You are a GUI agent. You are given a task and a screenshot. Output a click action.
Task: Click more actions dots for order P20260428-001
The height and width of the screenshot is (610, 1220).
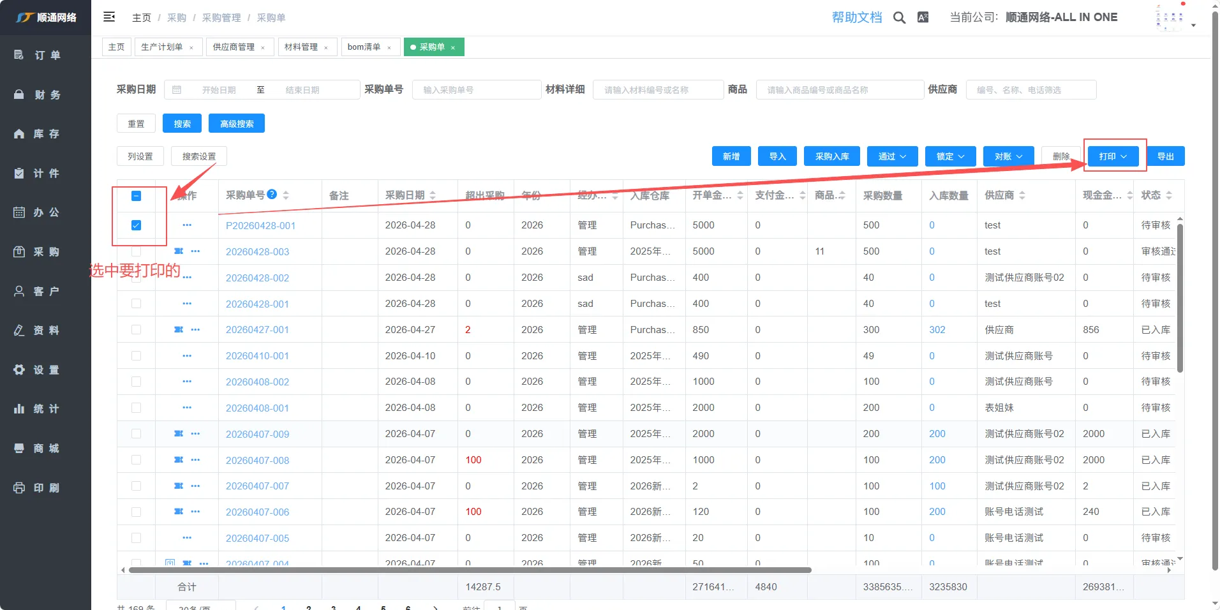coord(187,225)
